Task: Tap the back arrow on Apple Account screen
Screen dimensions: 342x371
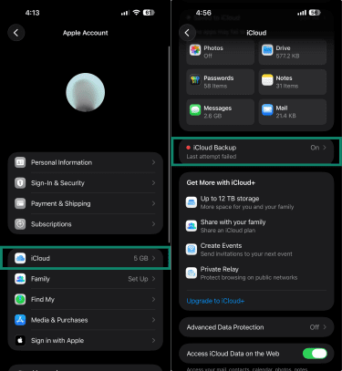Action: 16,33
